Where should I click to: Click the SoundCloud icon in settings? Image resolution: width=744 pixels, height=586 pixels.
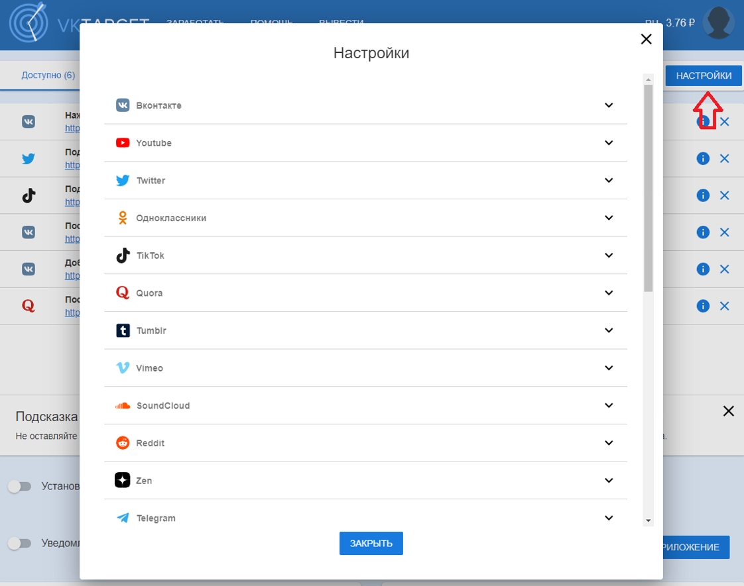click(123, 405)
